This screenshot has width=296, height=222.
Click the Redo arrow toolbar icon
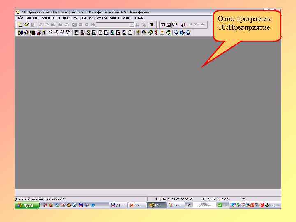87,25
